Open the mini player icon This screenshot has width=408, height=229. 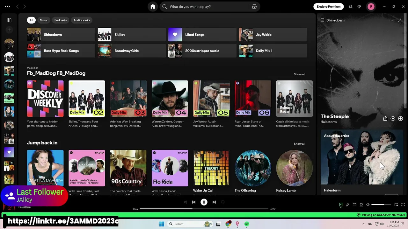396,205
